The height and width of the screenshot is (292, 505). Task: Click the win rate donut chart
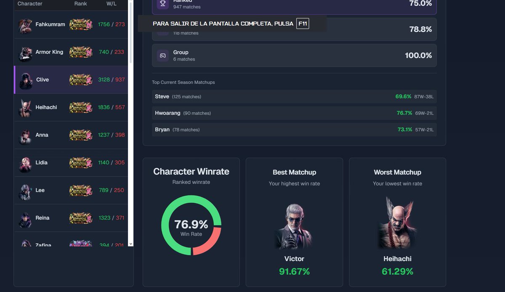pos(191,225)
